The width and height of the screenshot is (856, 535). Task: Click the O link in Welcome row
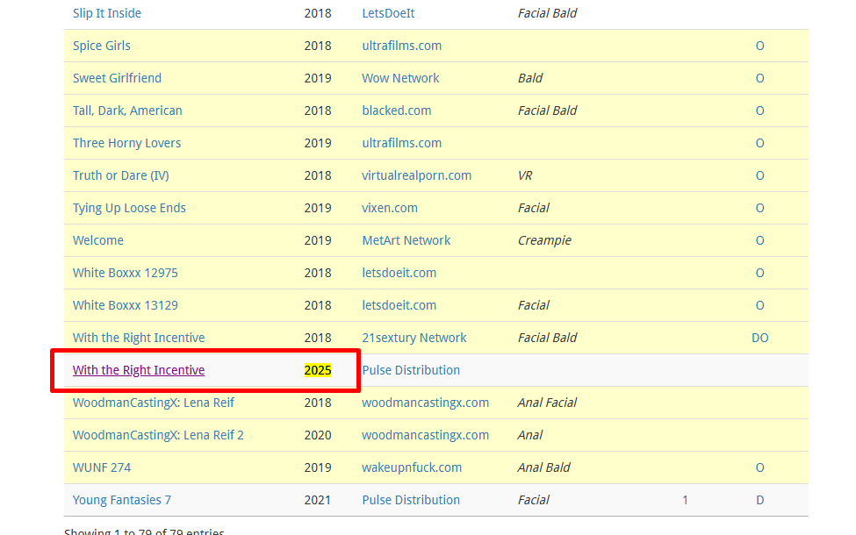click(x=760, y=240)
